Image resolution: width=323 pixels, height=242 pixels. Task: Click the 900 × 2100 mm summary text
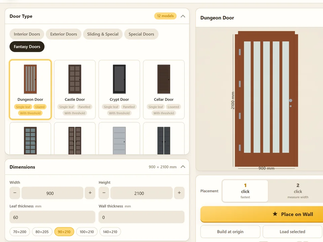pos(163,167)
